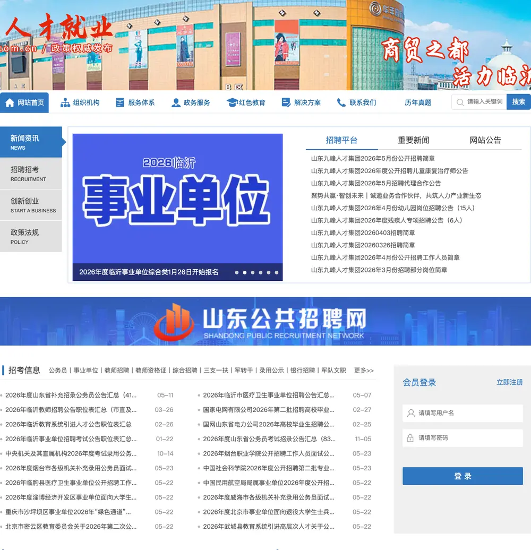531x550 pixels.
Task: Click the org chart icon beside 组织机构
Action: [x=65, y=102]
